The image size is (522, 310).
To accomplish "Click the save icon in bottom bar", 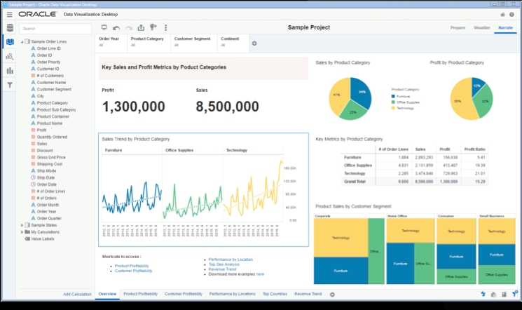I will (x=504, y=294).
